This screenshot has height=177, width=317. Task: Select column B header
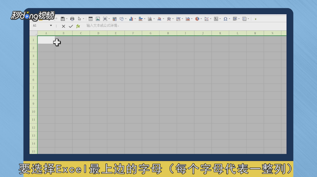click(x=64, y=33)
